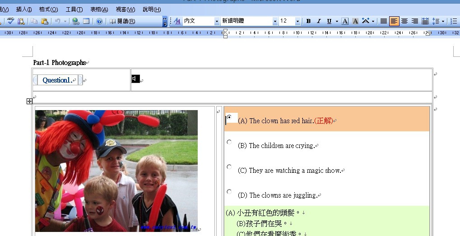The image size is (460, 236).
Task: Click the Spelling and Grammar check icon
Action: click(x=10, y=21)
